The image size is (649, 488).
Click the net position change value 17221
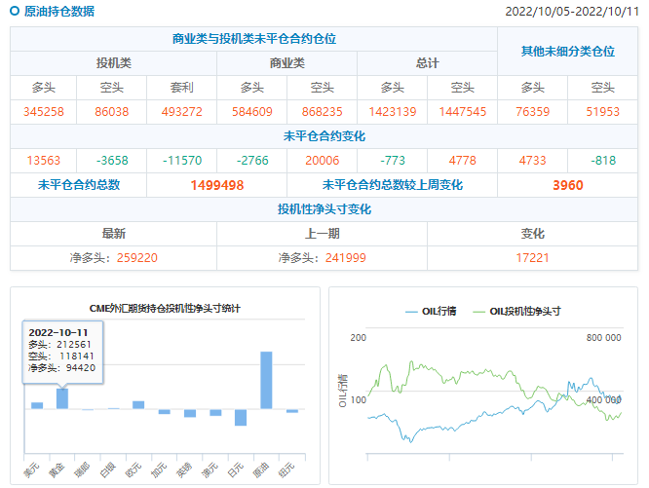coord(533,257)
